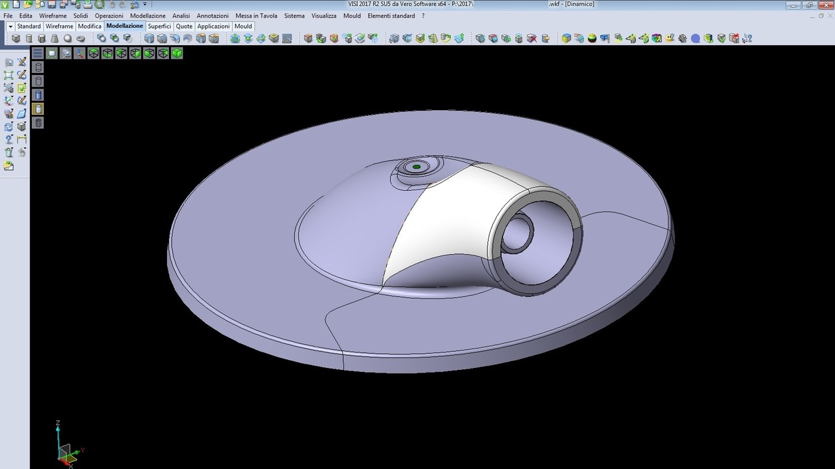Choose the cone primitive tool
The width and height of the screenshot is (835, 469).
(55, 38)
